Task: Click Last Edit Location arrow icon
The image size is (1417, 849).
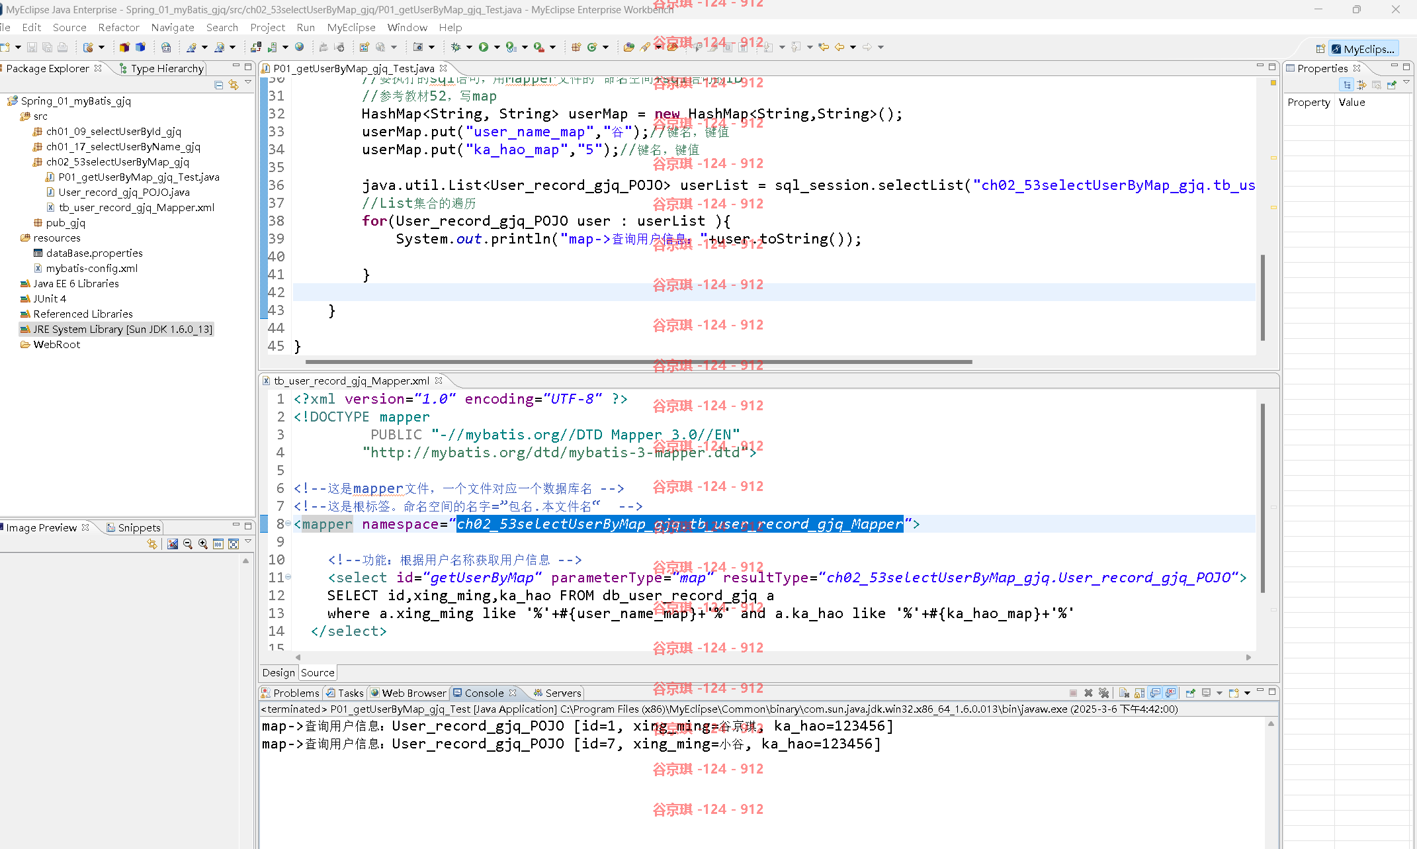Action: tap(824, 47)
